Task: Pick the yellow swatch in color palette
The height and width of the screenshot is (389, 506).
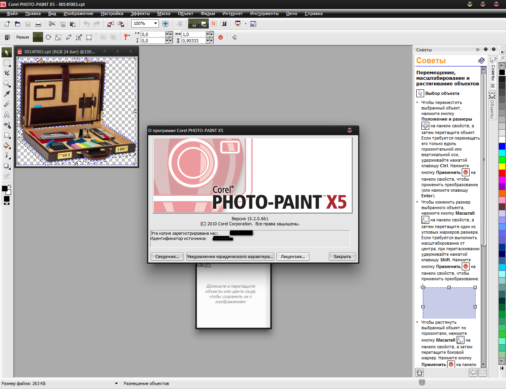Action: click(x=502, y=166)
